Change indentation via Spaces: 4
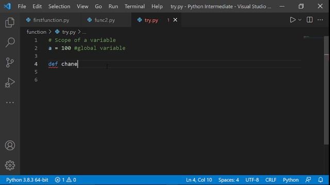This screenshot has height=185, width=330. tap(228, 180)
